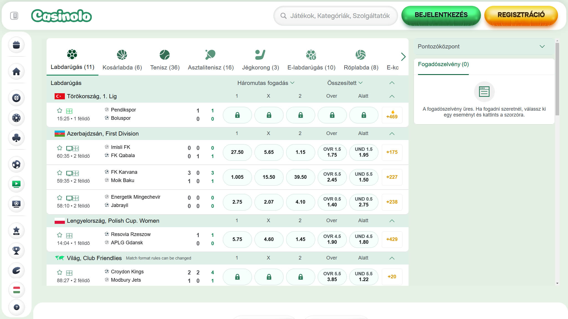The image size is (568, 319).
Task: Open the green live play screen icon
Action: (x=16, y=184)
